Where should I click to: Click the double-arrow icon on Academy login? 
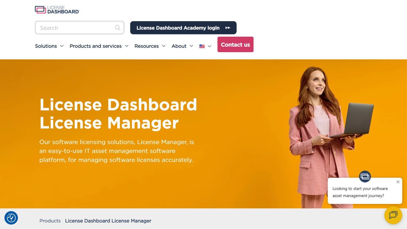click(228, 27)
